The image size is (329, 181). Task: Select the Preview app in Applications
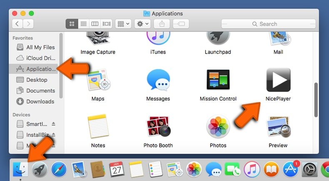coord(278,127)
